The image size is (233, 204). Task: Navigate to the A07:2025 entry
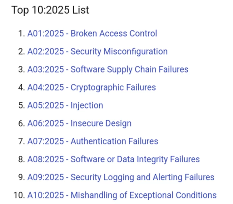tap(46, 141)
